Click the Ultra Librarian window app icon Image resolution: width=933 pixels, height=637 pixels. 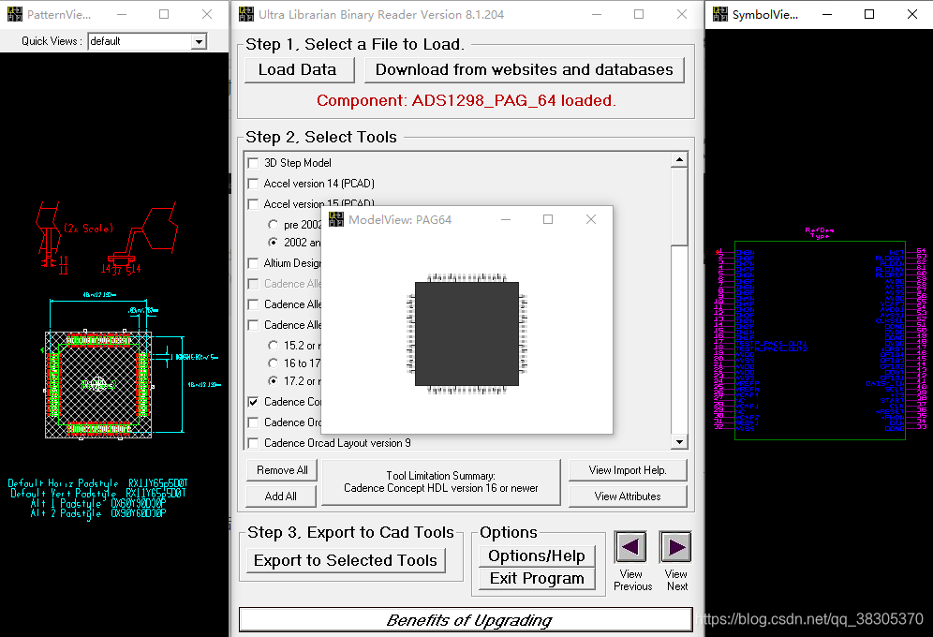pos(246,14)
